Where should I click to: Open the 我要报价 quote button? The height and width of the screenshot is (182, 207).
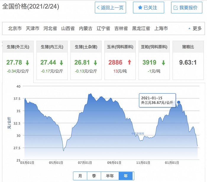click(187, 7)
